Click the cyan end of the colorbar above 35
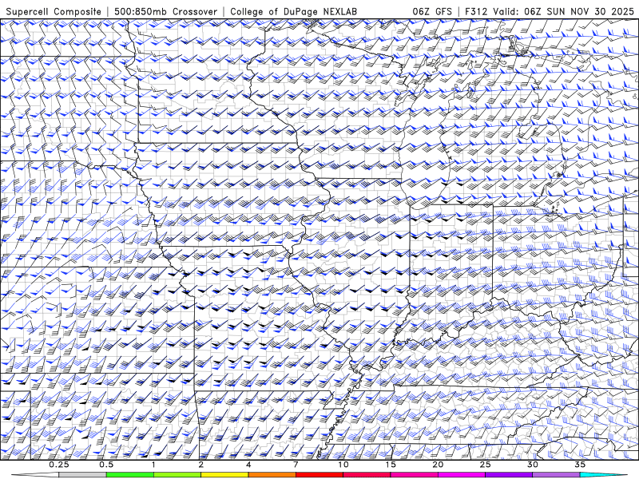639x479 pixels. (603, 475)
